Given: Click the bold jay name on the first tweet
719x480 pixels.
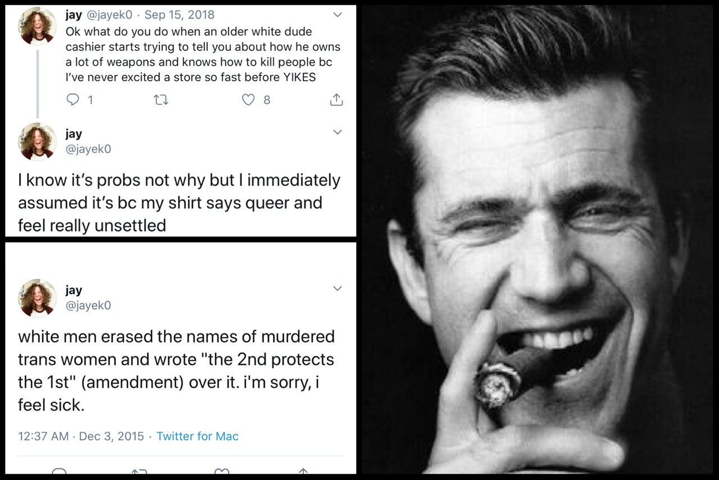Looking at the screenshot, I should (74, 15).
